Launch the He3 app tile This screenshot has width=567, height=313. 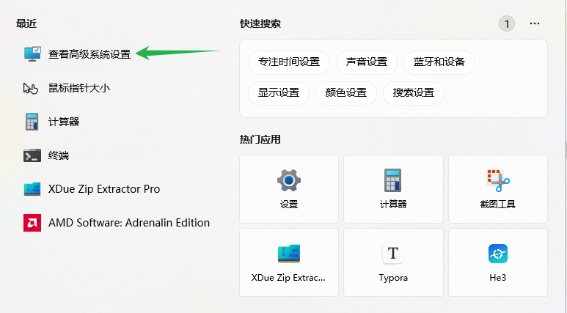click(498, 262)
